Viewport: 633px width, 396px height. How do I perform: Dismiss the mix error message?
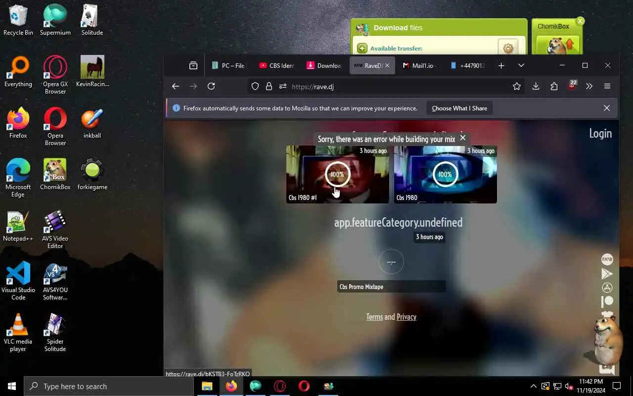click(x=463, y=138)
